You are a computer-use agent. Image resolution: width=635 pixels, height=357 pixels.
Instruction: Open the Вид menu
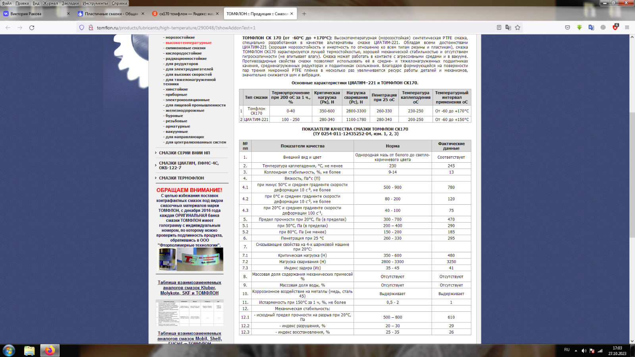pyautogui.click(x=36, y=3)
